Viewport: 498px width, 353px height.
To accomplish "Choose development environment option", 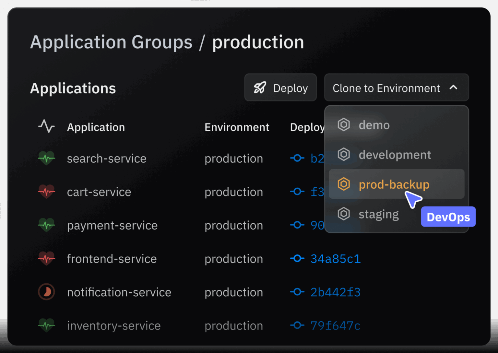I will tap(395, 155).
